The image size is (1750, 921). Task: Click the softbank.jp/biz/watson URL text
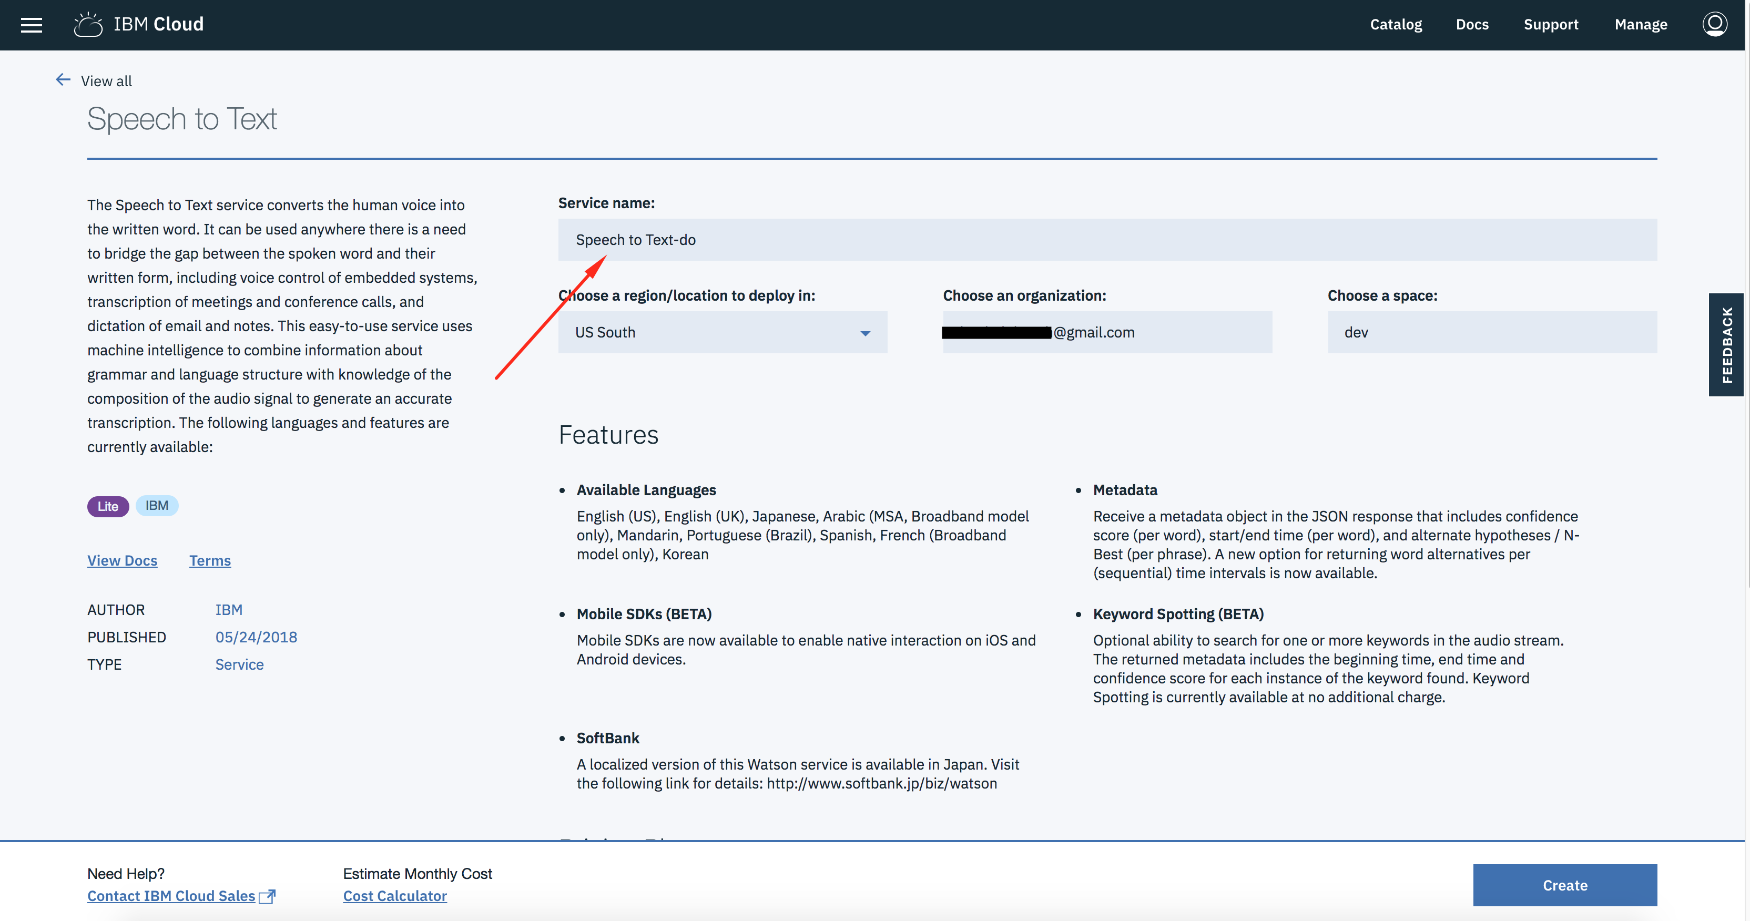pyautogui.click(x=882, y=783)
